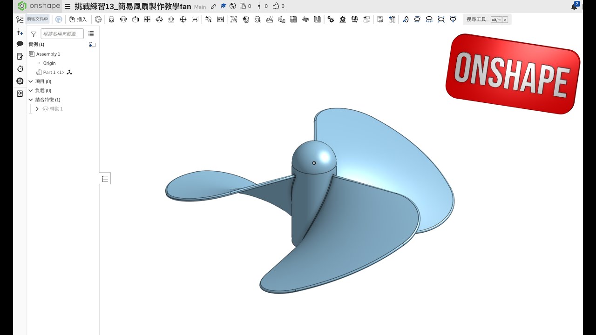Viewport: 596px width, 335px height.
Task: Click the mate connector point on hub
Action: click(314, 163)
